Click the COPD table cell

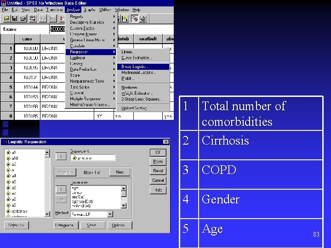[x=260, y=175]
